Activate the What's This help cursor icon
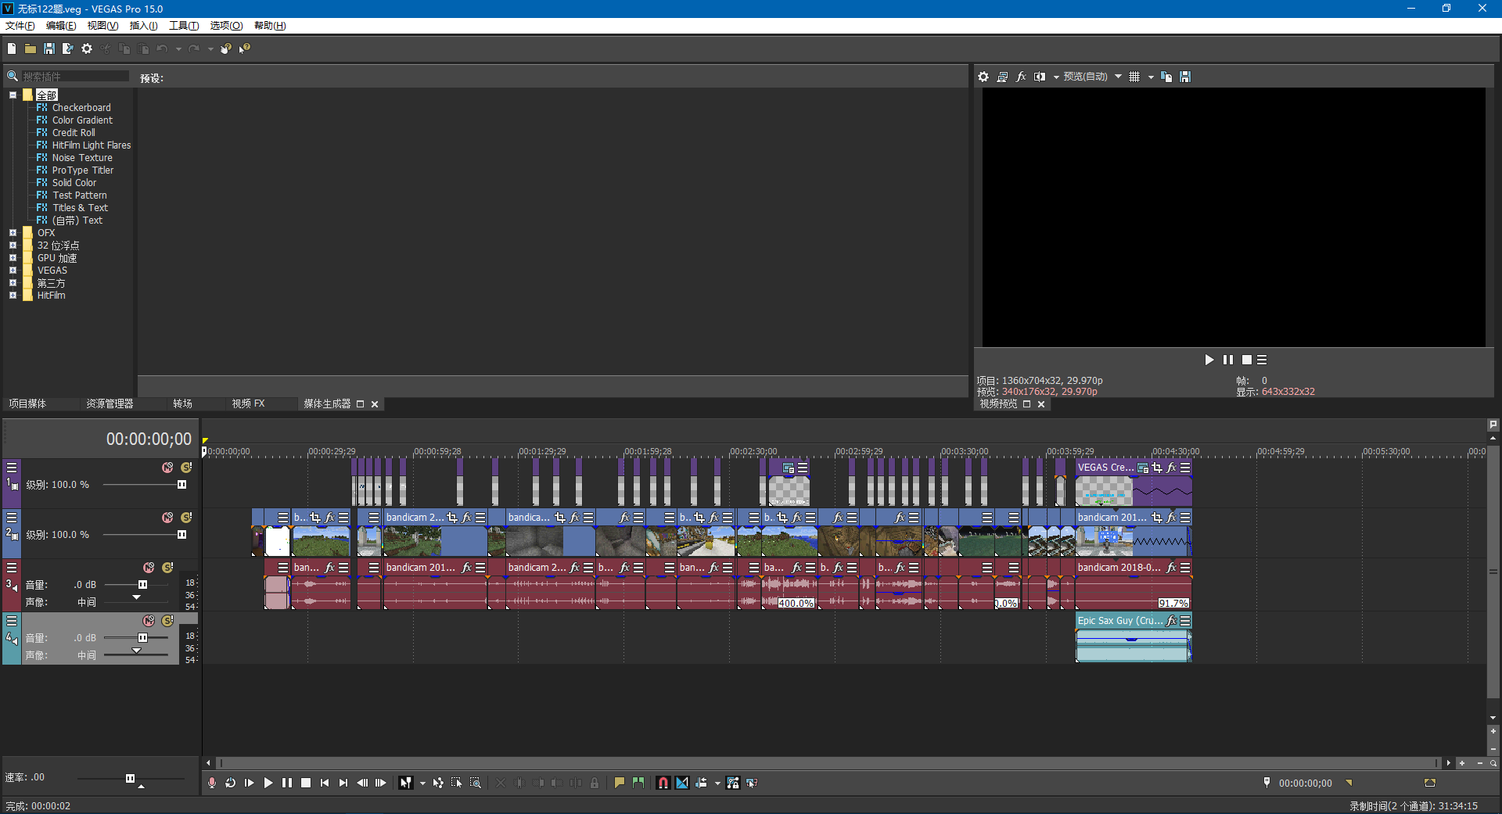The height and width of the screenshot is (814, 1502). [x=245, y=48]
